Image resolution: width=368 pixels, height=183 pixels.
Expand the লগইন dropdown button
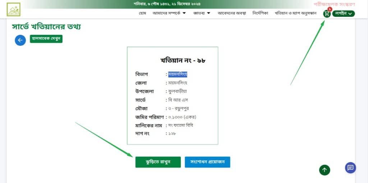[344, 14]
